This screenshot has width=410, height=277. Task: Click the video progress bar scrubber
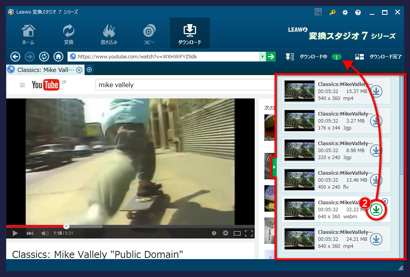[x=66, y=226]
